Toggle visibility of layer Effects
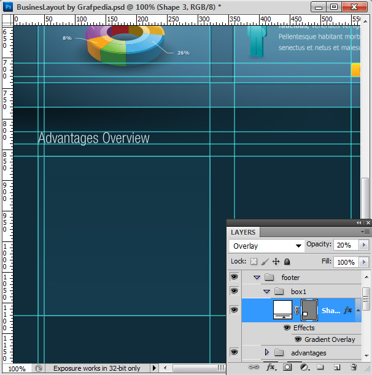This screenshot has width=372, height=375. [x=287, y=327]
